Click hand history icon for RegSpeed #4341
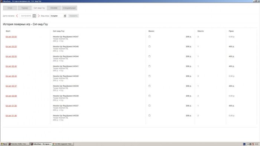 coord(149,66)
